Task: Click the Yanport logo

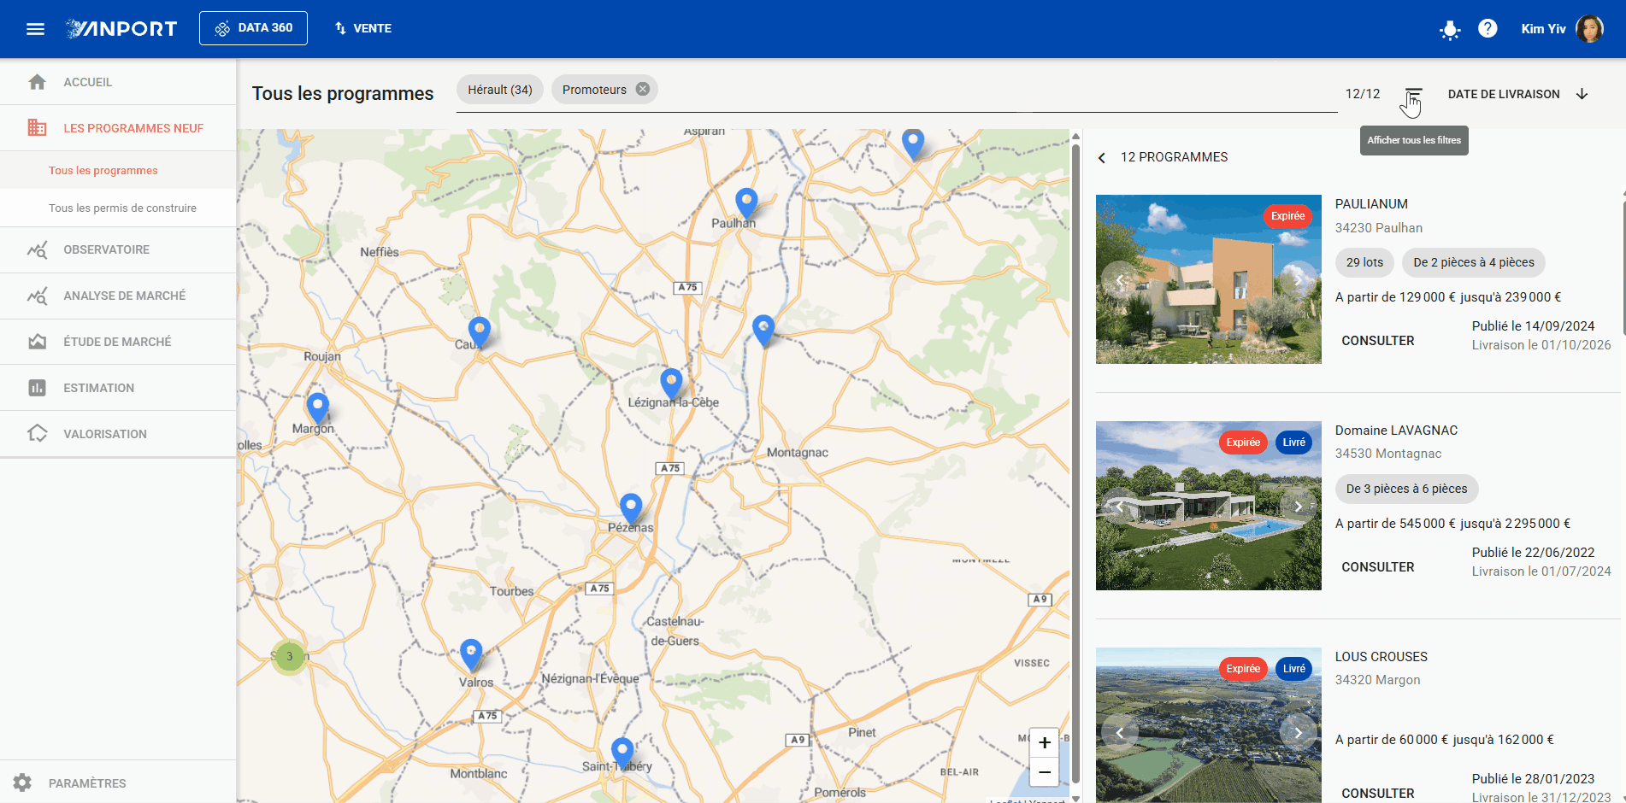Action: click(121, 29)
